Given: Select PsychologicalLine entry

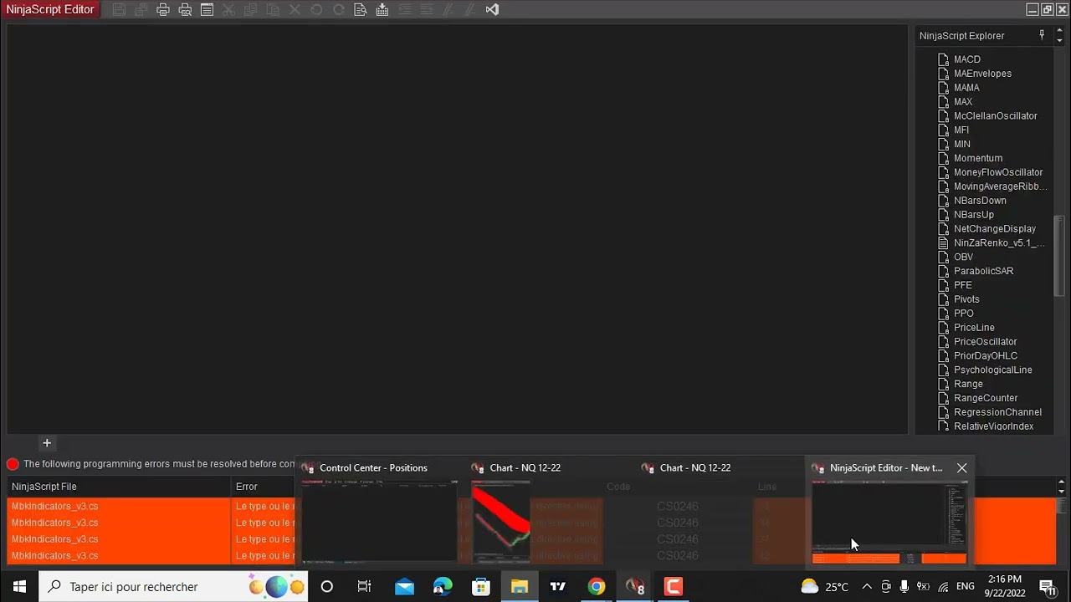Looking at the screenshot, I should [992, 370].
